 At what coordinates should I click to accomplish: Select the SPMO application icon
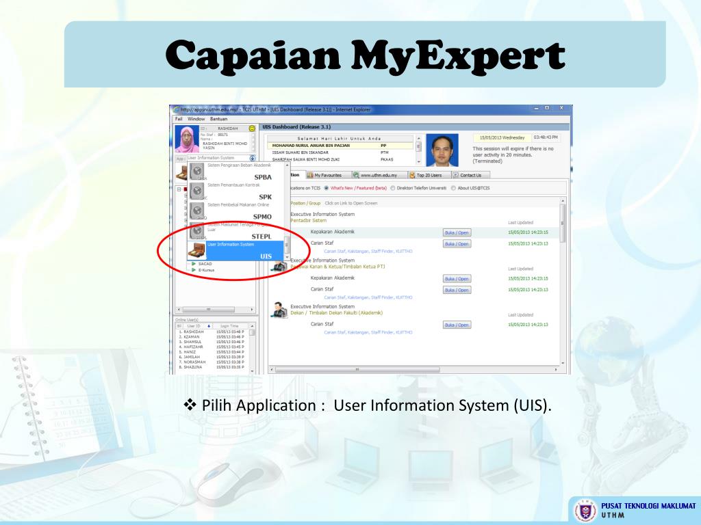click(x=196, y=211)
